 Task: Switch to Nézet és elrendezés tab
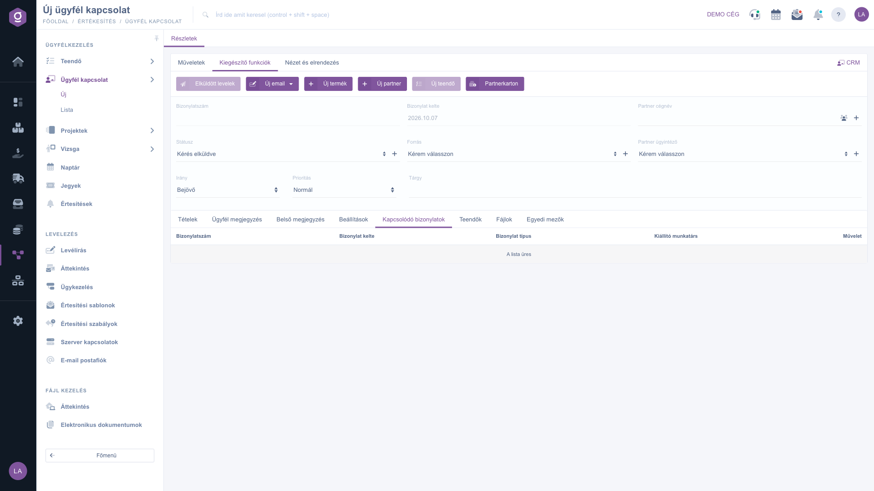tap(312, 63)
